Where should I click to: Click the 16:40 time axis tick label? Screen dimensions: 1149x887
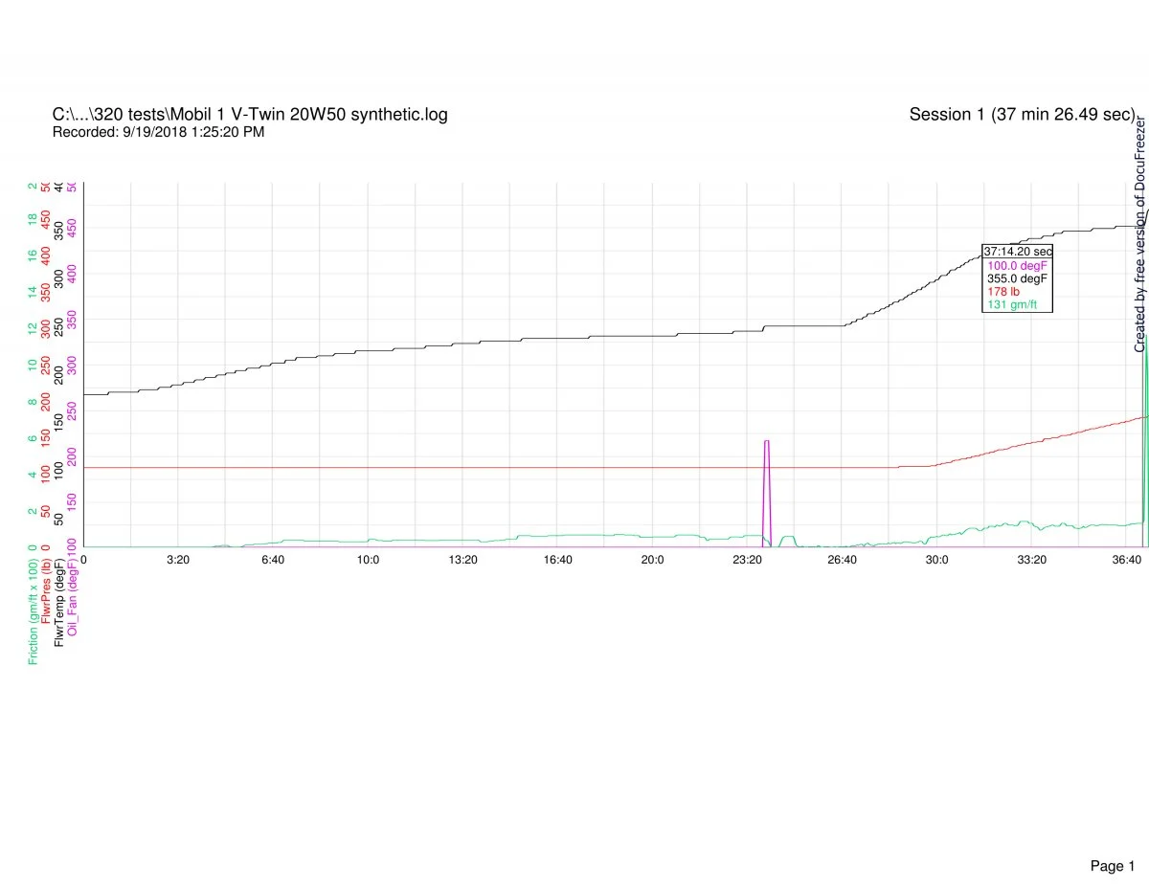(x=557, y=559)
